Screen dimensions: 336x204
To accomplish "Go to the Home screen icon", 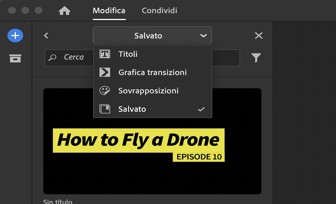I will click(x=65, y=11).
